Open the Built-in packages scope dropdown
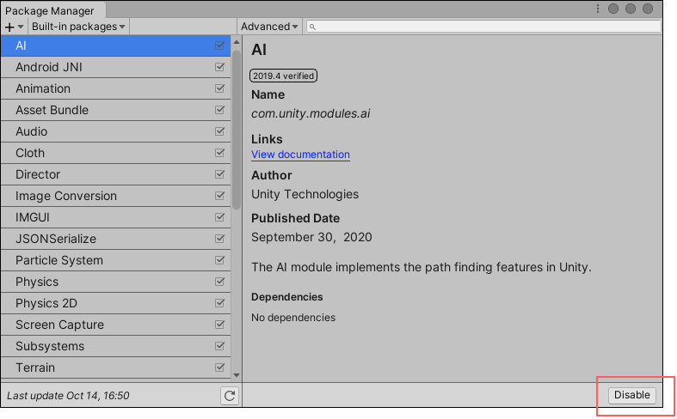Viewport: 677px width, 419px height. (x=78, y=27)
